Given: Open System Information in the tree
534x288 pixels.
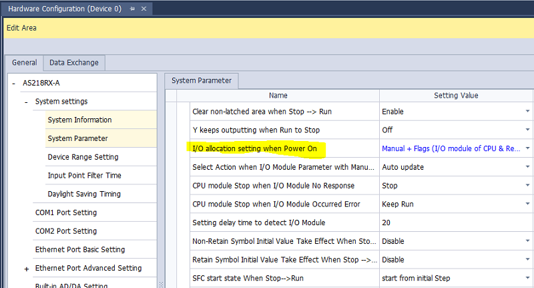Looking at the screenshot, I should coord(79,120).
